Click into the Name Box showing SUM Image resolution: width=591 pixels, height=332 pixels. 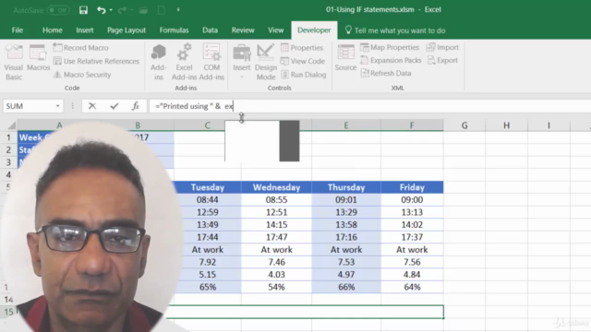(x=29, y=106)
